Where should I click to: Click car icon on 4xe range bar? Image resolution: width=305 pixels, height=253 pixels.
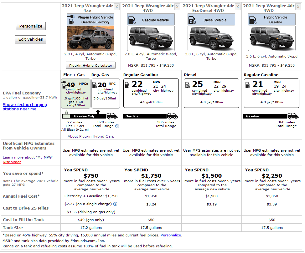112,116
